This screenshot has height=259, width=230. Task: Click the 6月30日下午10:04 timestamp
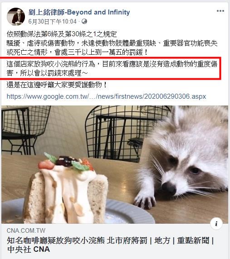52,21
